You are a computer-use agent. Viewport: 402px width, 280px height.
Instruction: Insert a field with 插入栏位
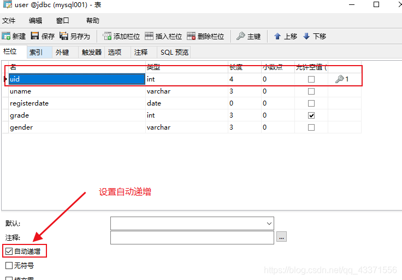(163, 36)
